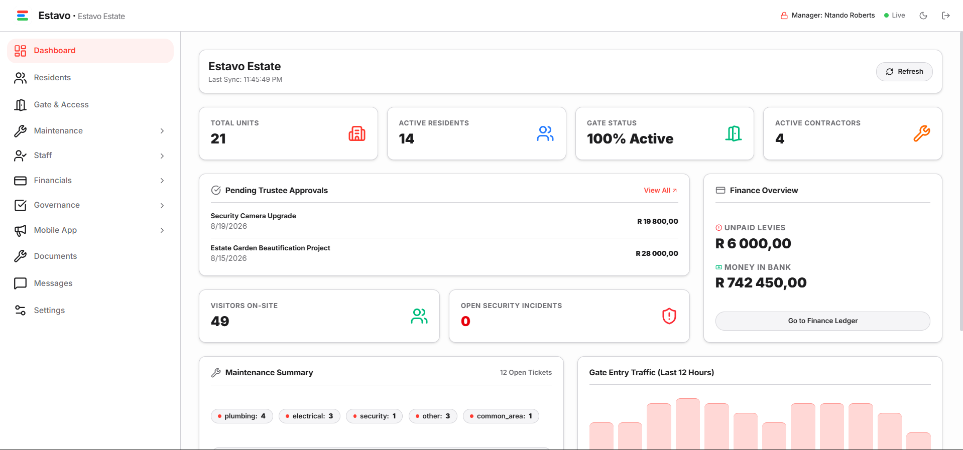Click the logout icon in header
This screenshot has width=963, height=450.
click(x=945, y=16)
